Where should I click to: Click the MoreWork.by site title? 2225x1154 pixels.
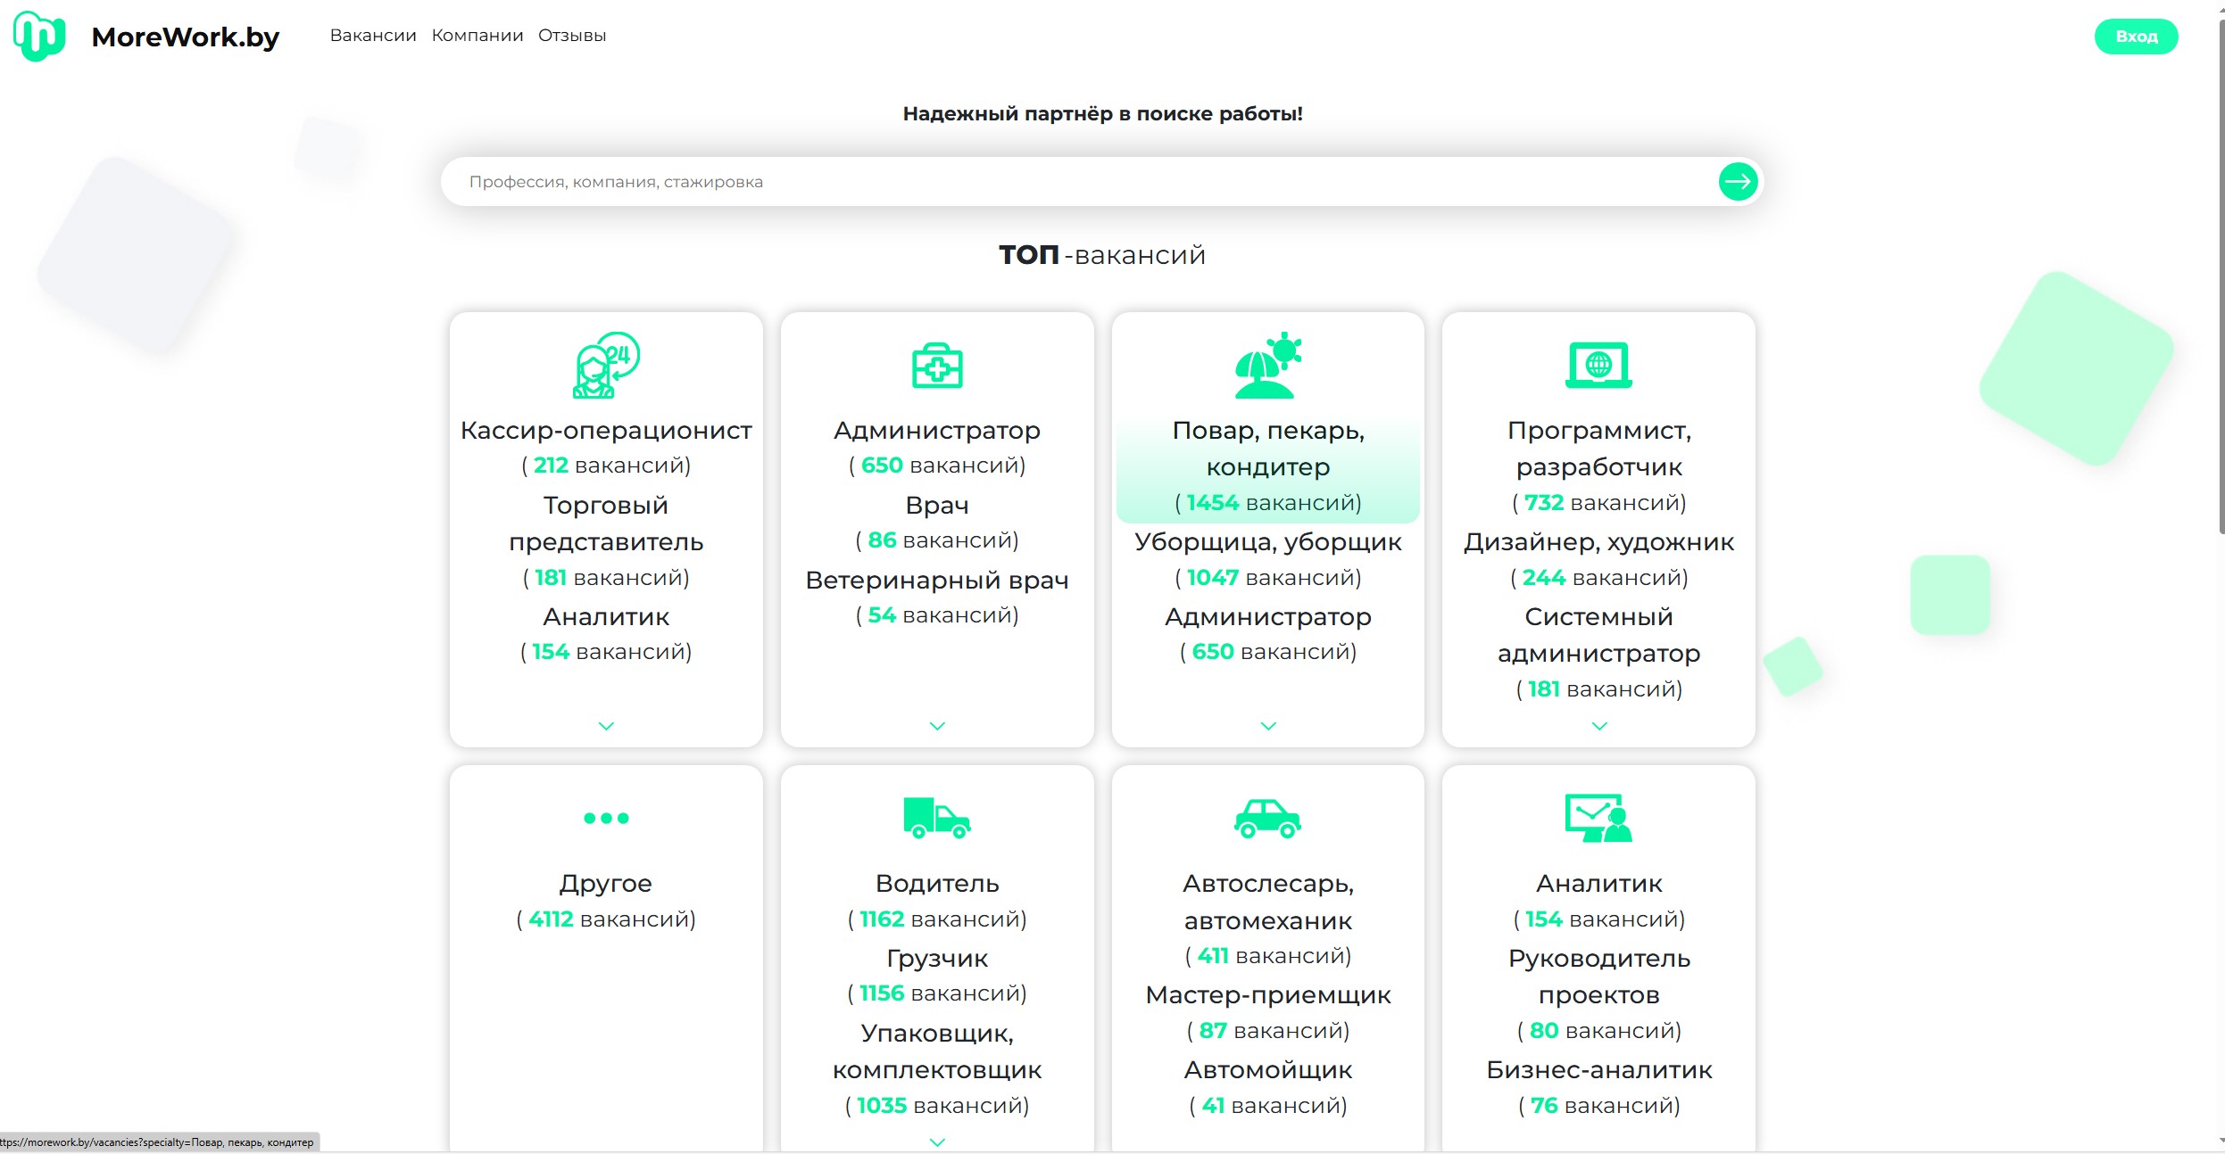tap(186, 37)
